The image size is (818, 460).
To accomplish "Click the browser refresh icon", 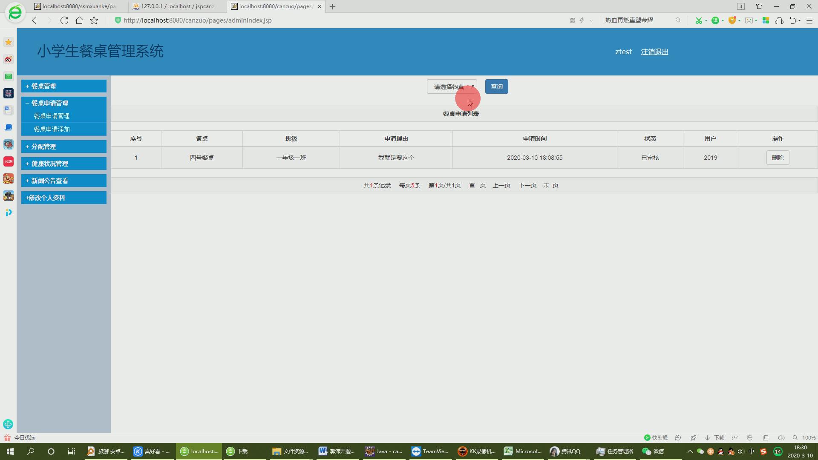I will coord(64,20).
